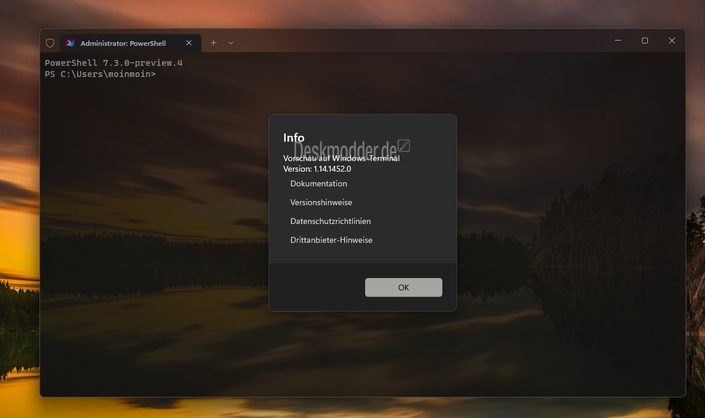This screenshot has height=418, width=705.
Task: Click the PowerShell icon in the tab
Action: 70,43
